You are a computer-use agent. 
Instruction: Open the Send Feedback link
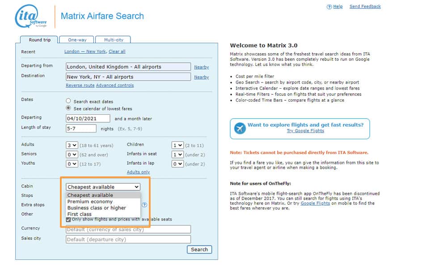(x=365, y=7)
